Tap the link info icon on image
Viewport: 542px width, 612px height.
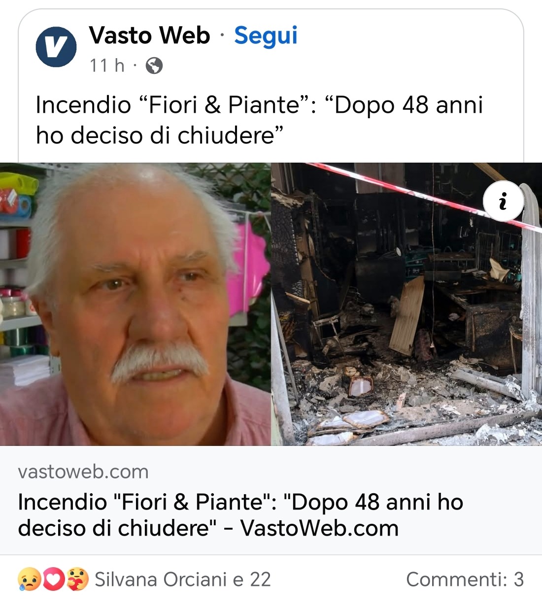504,201
